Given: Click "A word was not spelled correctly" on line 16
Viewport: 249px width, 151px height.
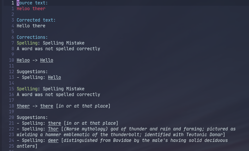Looking at the screenshot, I should 58,95.
